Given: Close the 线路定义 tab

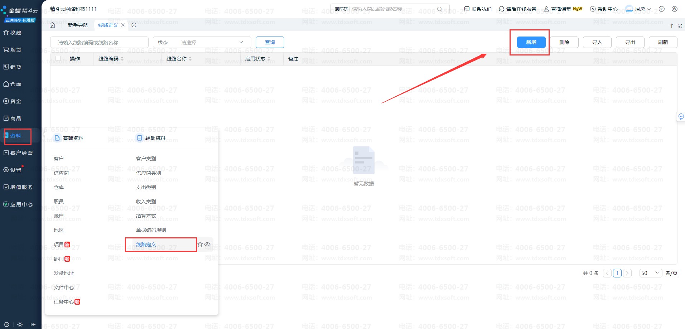Looking at the screenshot, I should [123, 25].
